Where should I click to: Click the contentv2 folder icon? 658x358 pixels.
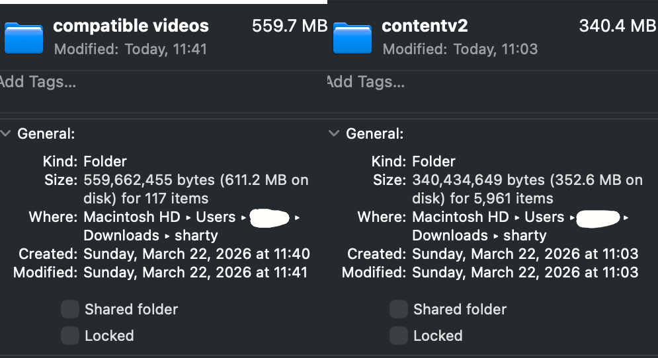click(x=352, y=38)
